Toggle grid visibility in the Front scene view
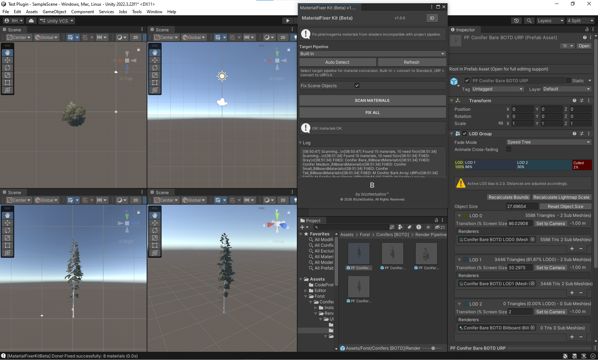Screen dimensions: 598x360 (218, 37)
